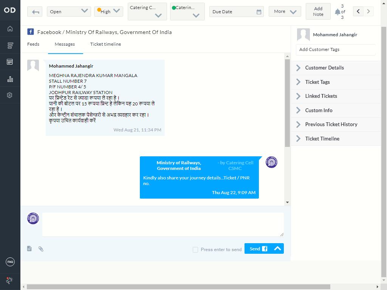Image resolution: width=387 pixels, height=290 pixels.
Task: Switch to the Ticket timeline tab
Action: point(106,44)
